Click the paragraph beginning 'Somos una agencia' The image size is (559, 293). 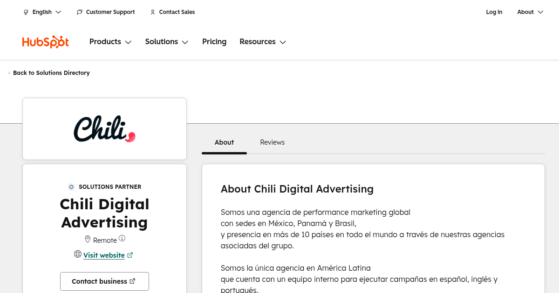362,229
